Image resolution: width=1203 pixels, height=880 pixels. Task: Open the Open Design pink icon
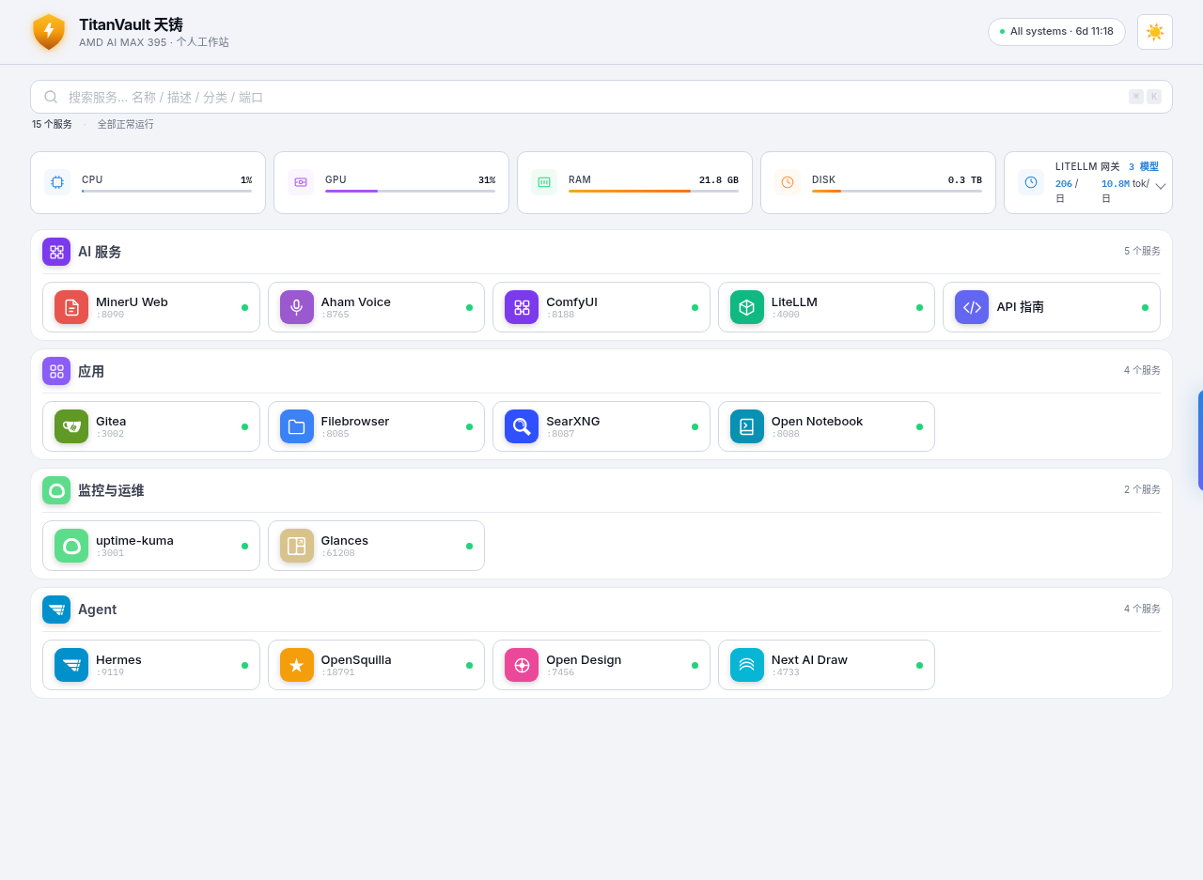coord(522,665)
